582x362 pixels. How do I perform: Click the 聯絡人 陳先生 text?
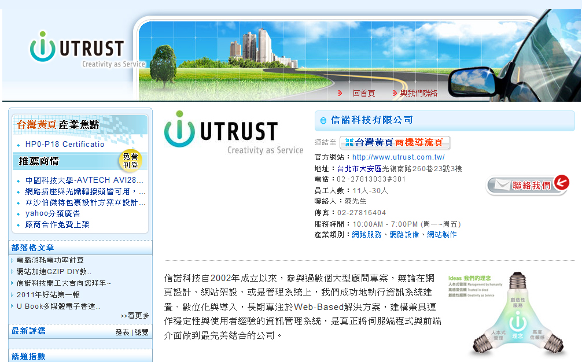(340, 201)
